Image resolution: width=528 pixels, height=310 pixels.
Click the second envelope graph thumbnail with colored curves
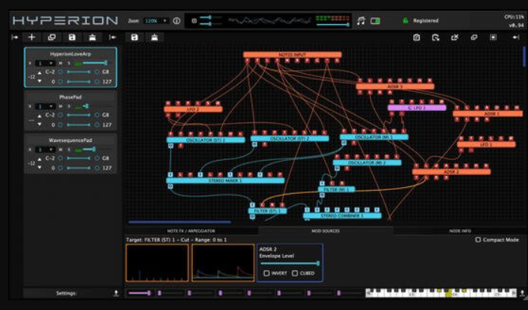(223, 262)
